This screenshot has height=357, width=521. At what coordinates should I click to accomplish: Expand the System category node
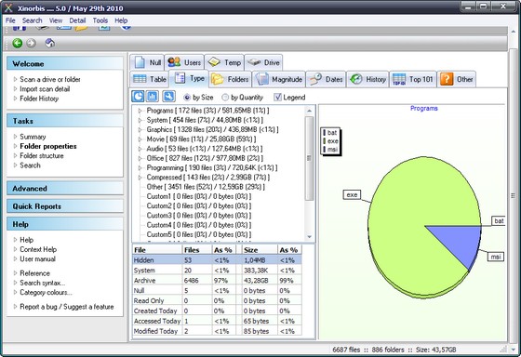(x=140, y=120)
